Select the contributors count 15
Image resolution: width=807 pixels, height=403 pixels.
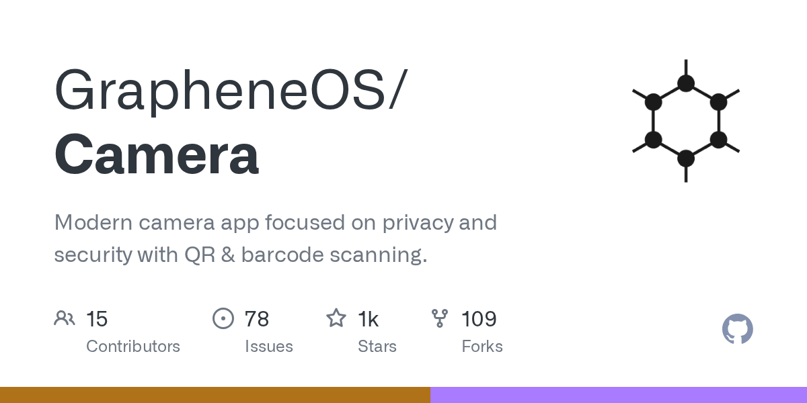click(x=97, y=319)
